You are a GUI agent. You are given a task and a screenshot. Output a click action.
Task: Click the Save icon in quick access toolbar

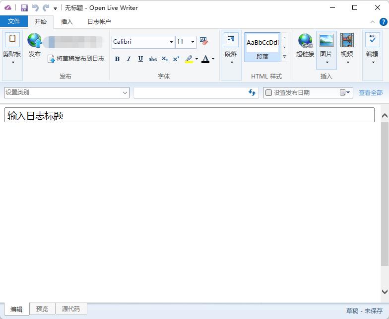coord(24,8)
